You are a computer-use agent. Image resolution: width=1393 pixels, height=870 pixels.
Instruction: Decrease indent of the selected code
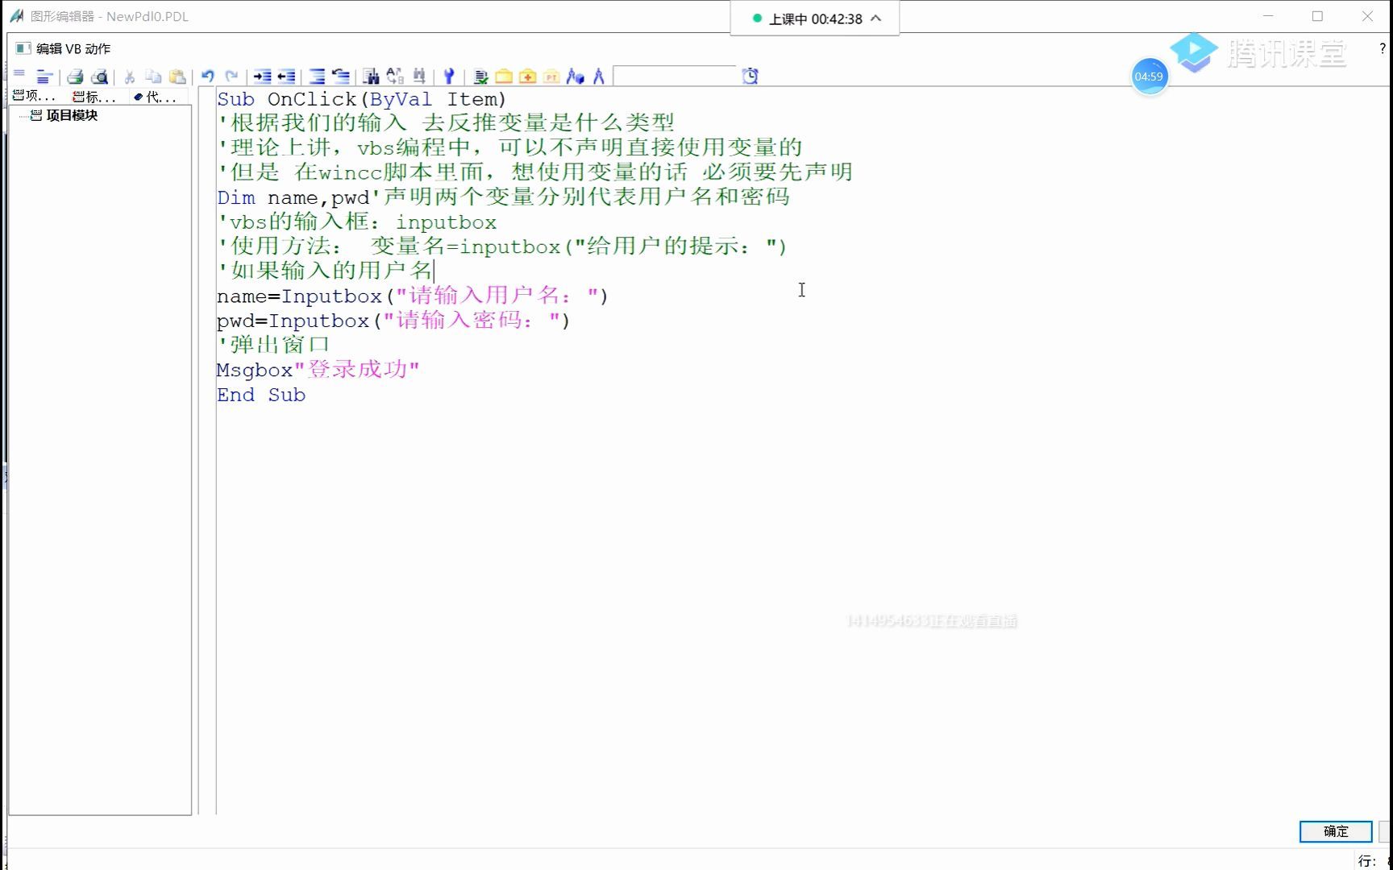pyautogui.click(x=286, y=77)
